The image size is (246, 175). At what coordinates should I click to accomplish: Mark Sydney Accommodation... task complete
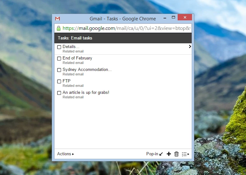[59, 70]
